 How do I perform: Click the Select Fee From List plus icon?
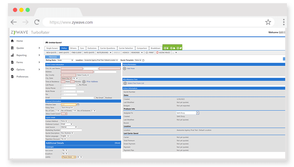pos(125,83)
